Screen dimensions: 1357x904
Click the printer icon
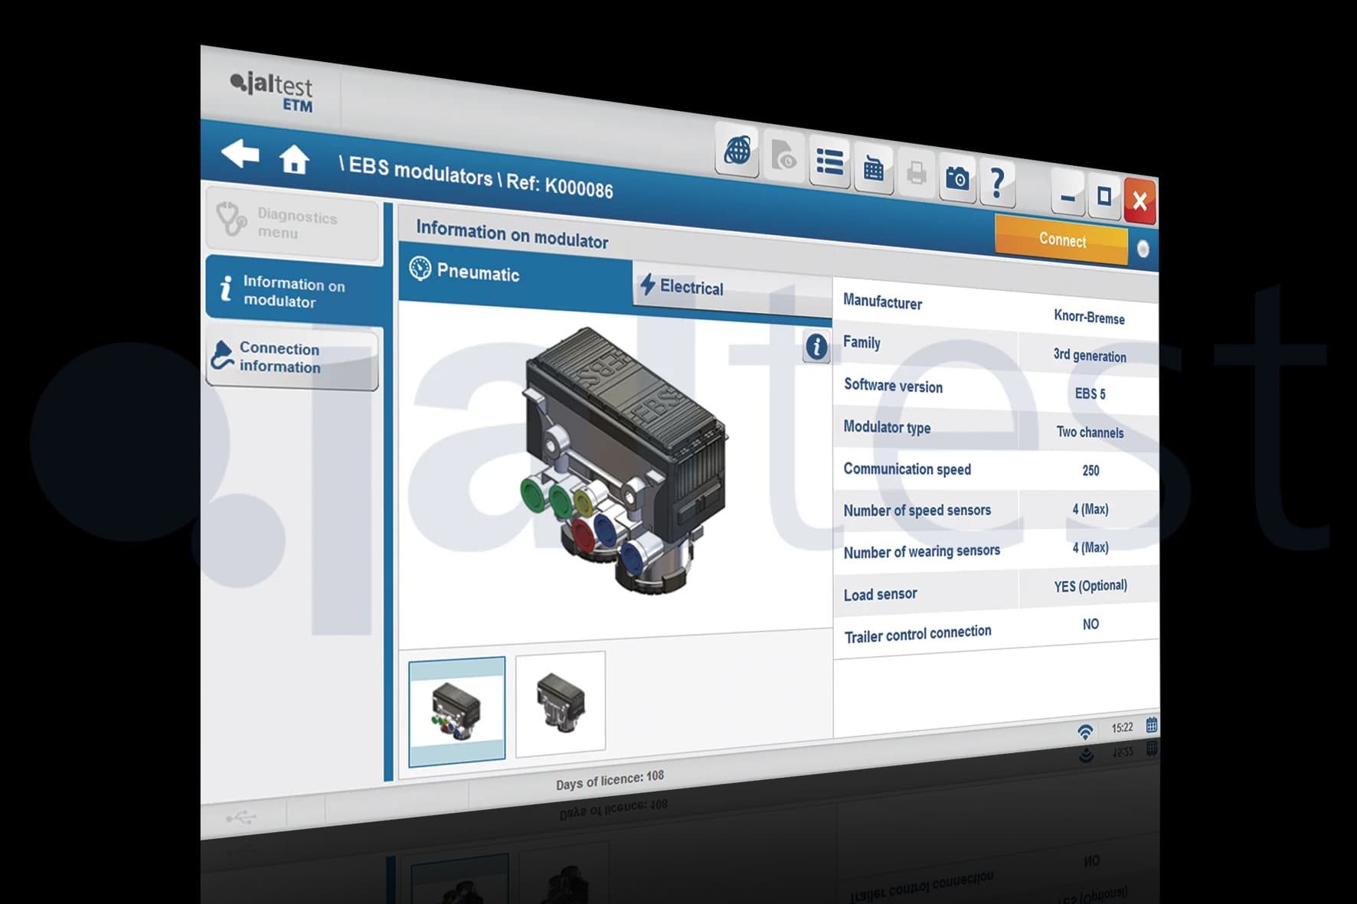point(916,174)
